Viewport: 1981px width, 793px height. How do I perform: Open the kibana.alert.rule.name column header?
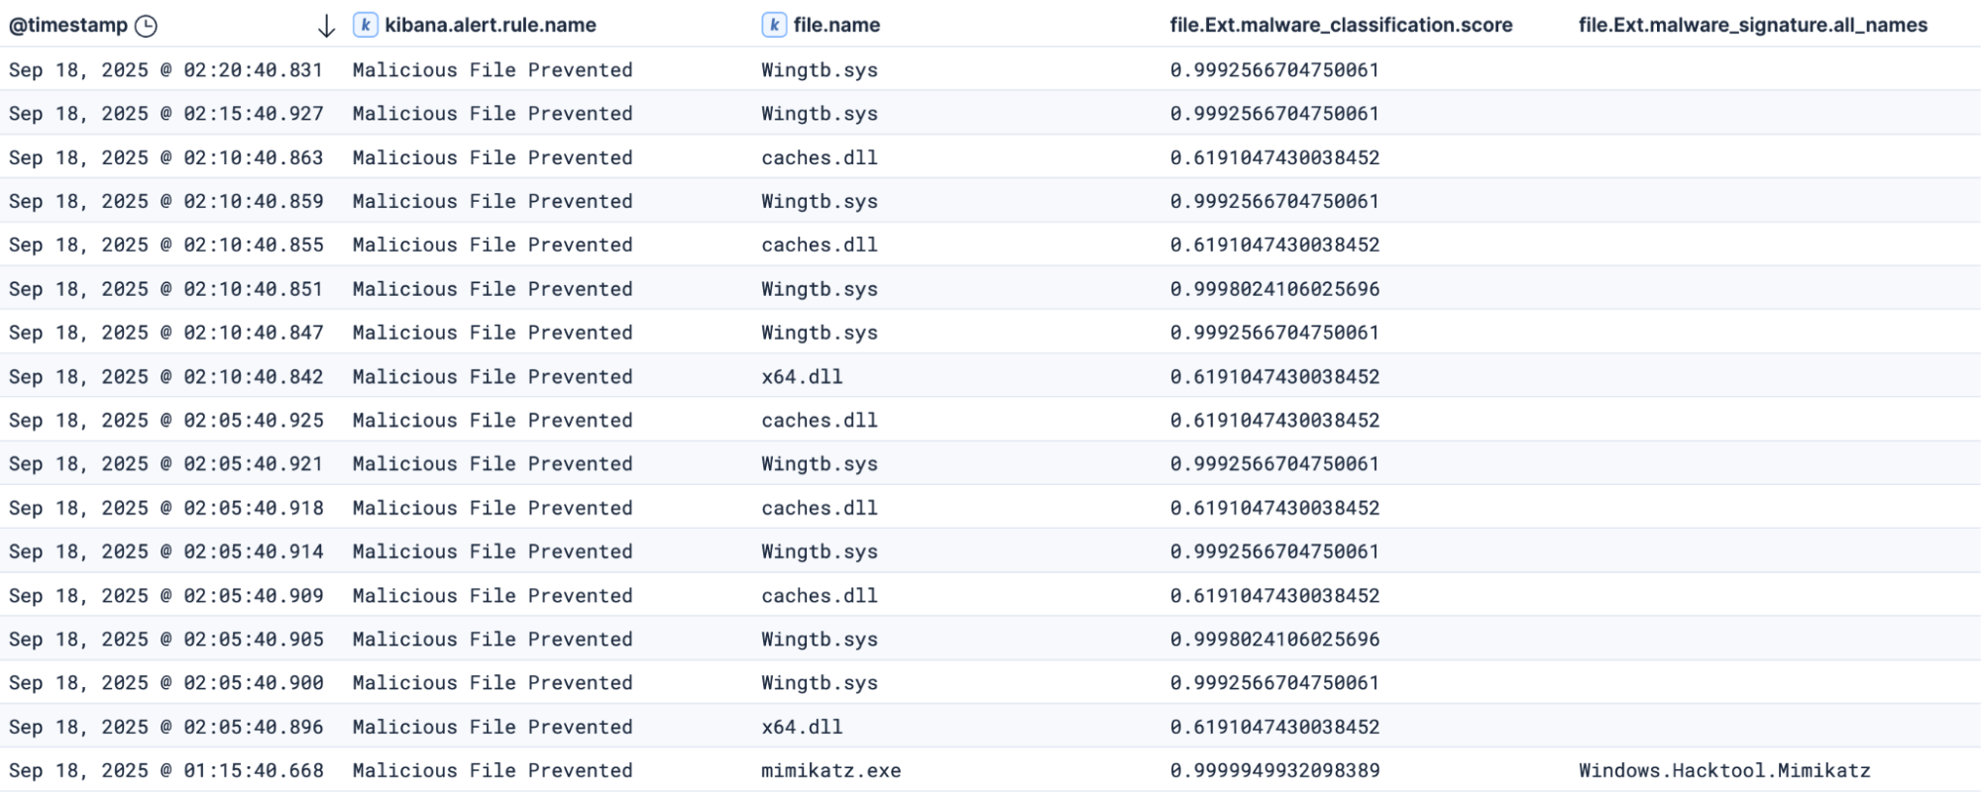point(490,26)
